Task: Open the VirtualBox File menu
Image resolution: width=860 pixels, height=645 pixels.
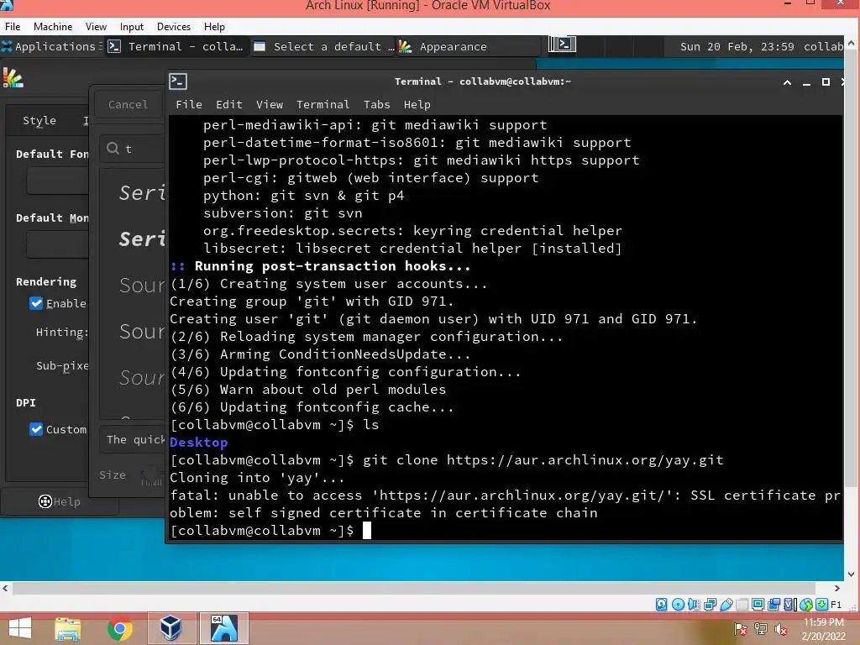Action: pos(13,26)
